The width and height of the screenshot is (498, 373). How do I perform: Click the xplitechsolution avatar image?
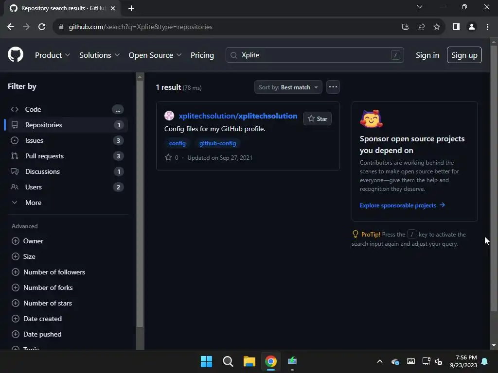[169, 116]
